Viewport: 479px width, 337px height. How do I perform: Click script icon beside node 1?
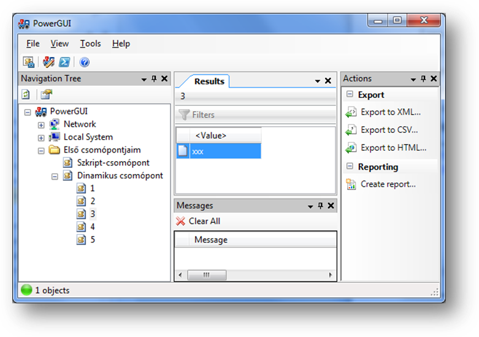coord(81,188)
